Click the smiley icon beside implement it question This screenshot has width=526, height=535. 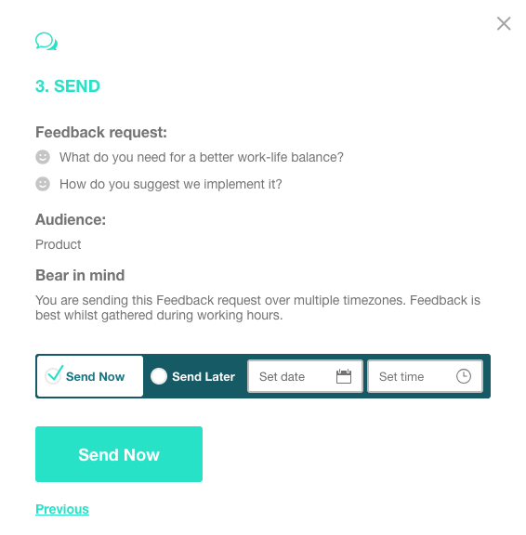click(43, 184)
